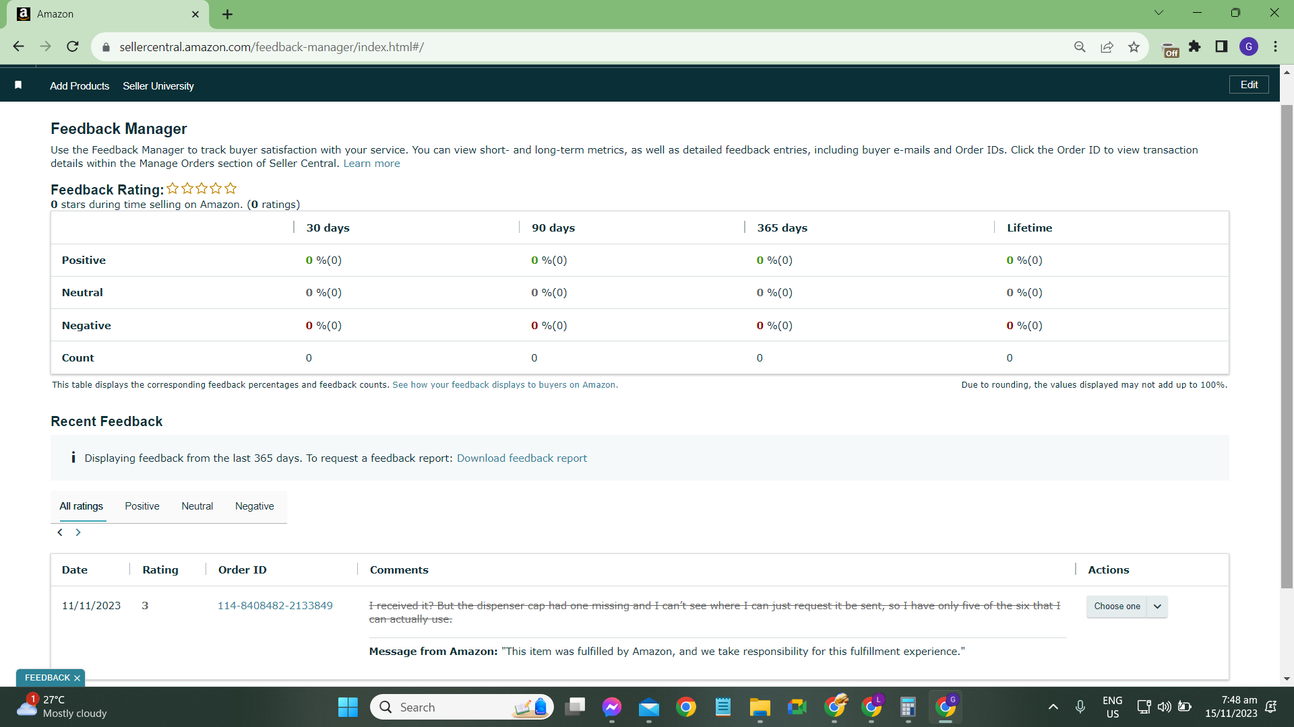The height and width of the screenshot is (727, 1294).
Task: Open the Seller University menu item
Action: (158, 85)
